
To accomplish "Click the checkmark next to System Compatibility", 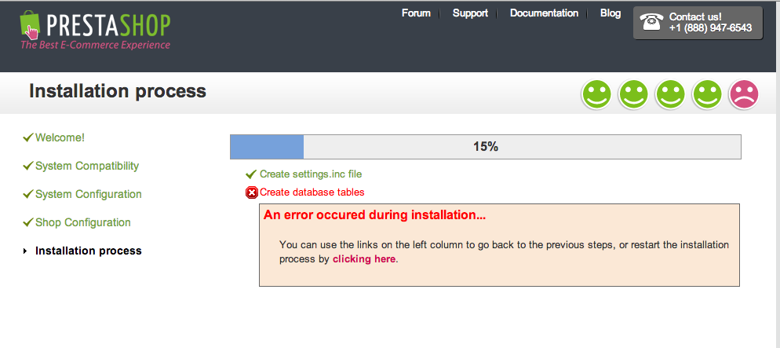I will click(28, 166).
